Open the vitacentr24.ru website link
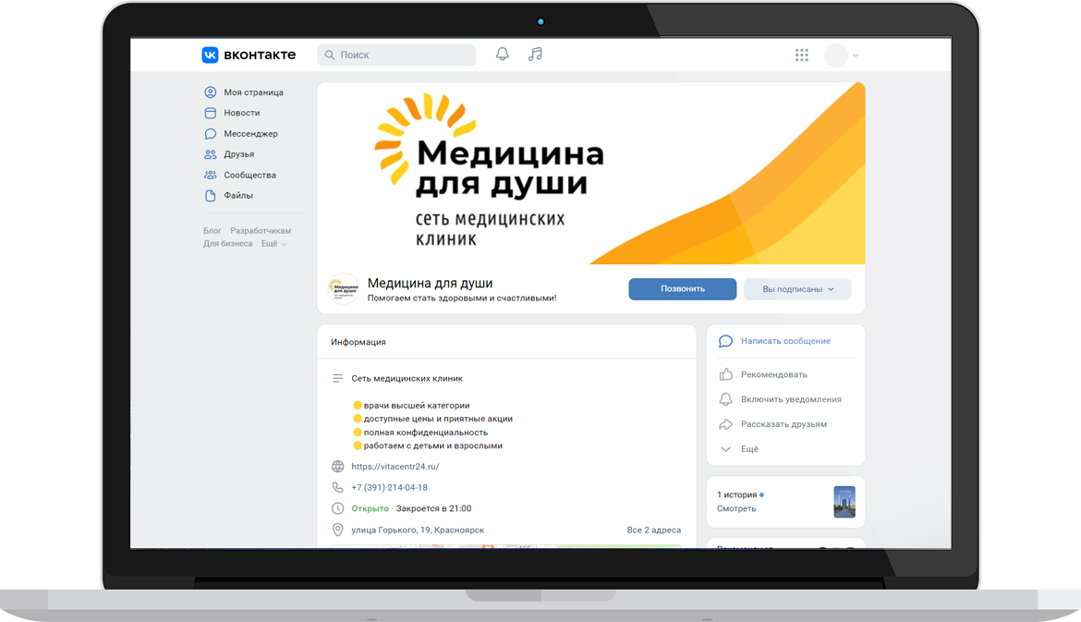The image size is (1081, 622). coord(395,467)
